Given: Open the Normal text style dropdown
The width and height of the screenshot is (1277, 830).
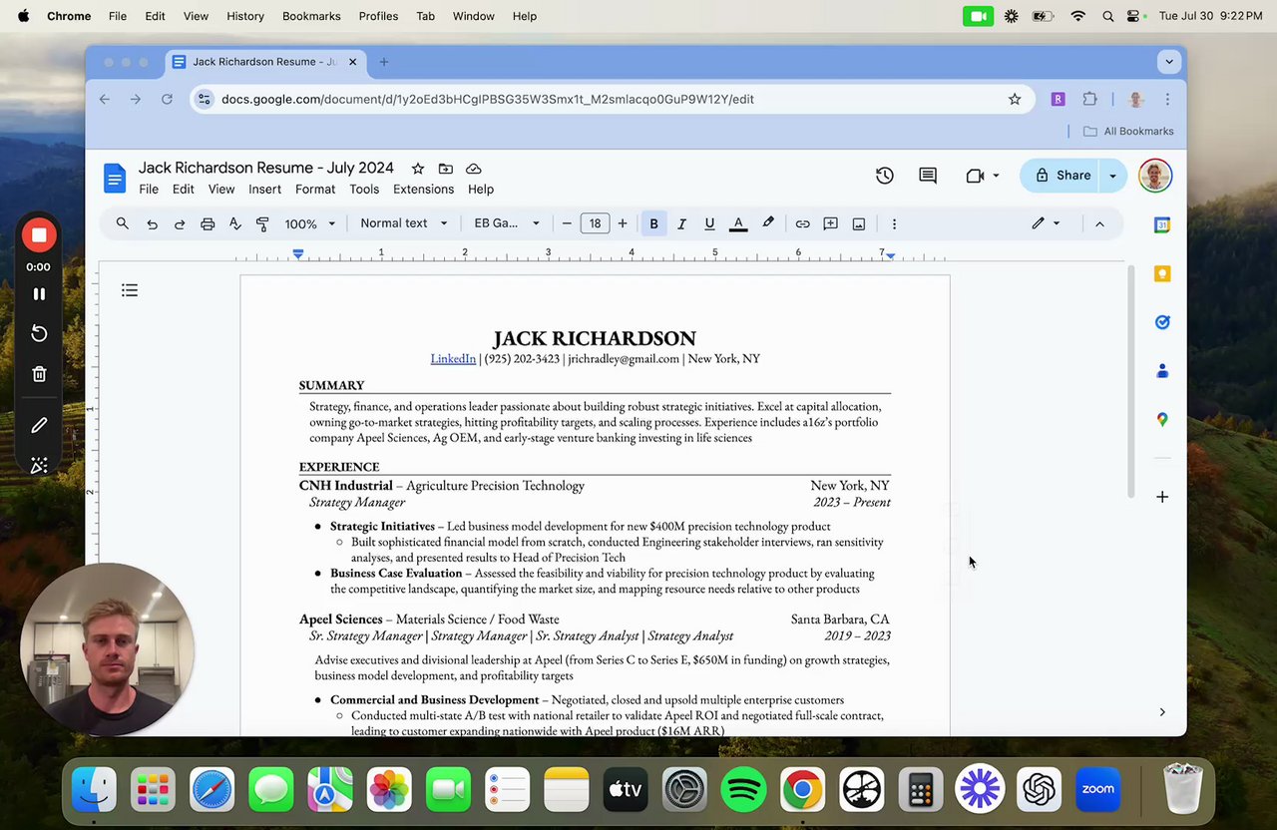Looking at the screenshot, I should click(404, 223).
